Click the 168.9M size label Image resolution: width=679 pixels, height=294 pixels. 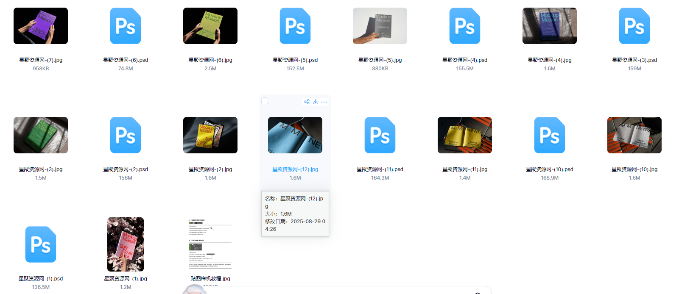550,178
